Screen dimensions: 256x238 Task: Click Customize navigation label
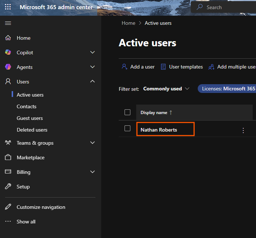(41, 207)
